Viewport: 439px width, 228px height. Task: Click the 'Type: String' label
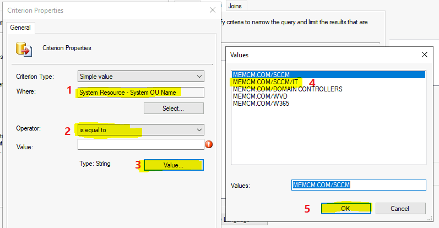point(95,164)
